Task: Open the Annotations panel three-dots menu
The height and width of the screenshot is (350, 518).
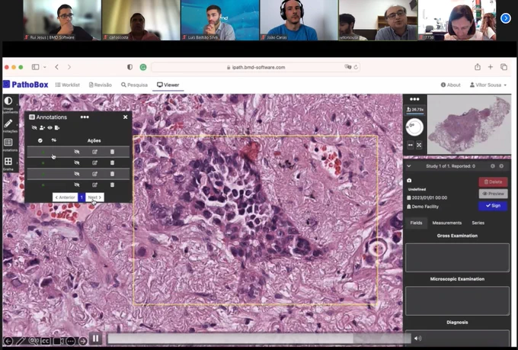Action: click(x=85, y=117)
